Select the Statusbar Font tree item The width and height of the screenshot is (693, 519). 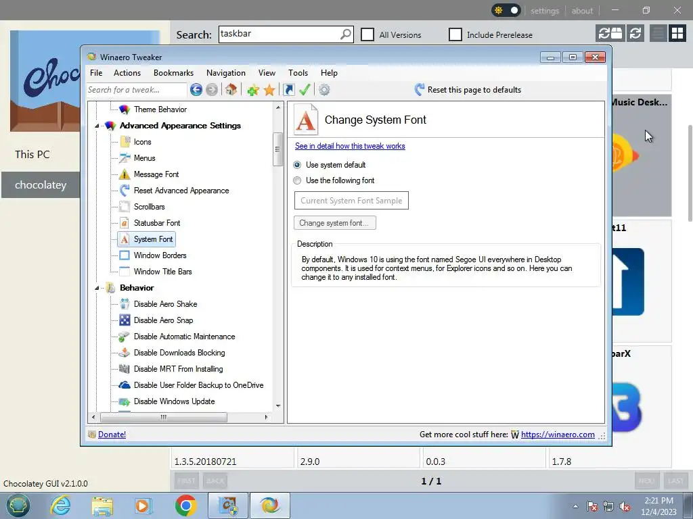point(157,223)
